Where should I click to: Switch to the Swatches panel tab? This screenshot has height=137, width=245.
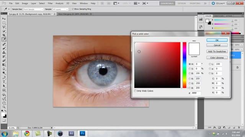pyautogui.click(x=219, y=16)
